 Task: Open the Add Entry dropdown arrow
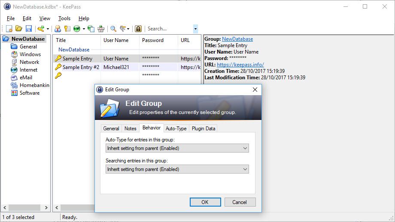coord(48,29)
